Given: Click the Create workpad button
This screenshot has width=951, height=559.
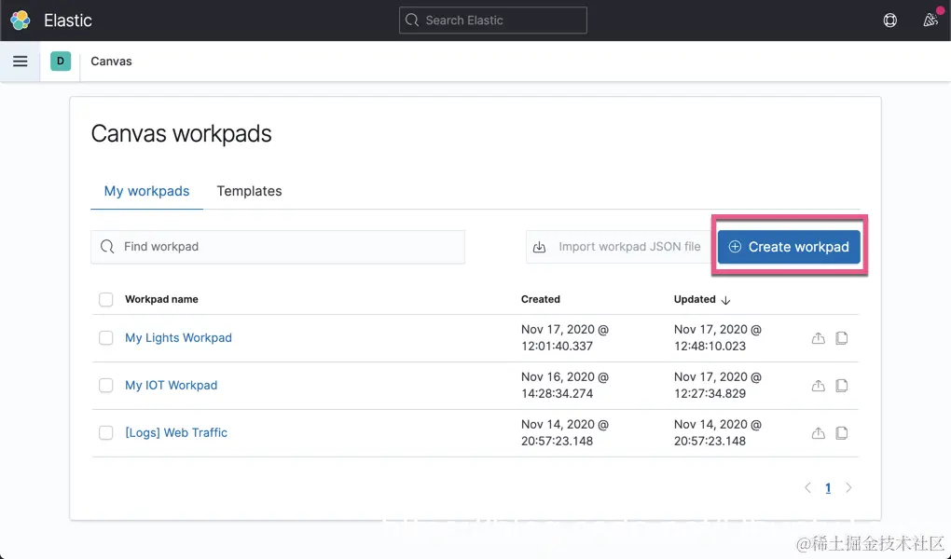Looking at the screenshot, I should pyautogui.click(x=789, y=247).
